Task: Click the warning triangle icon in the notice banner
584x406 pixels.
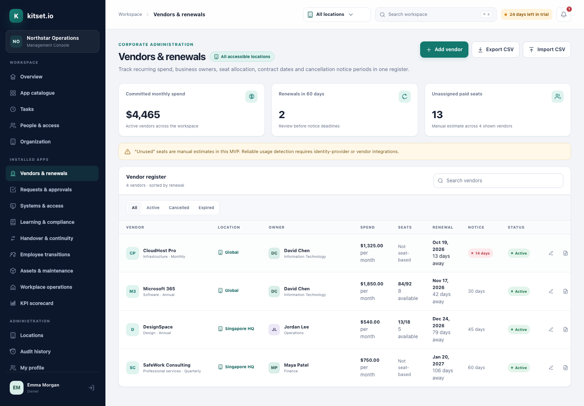Action: 127,151
